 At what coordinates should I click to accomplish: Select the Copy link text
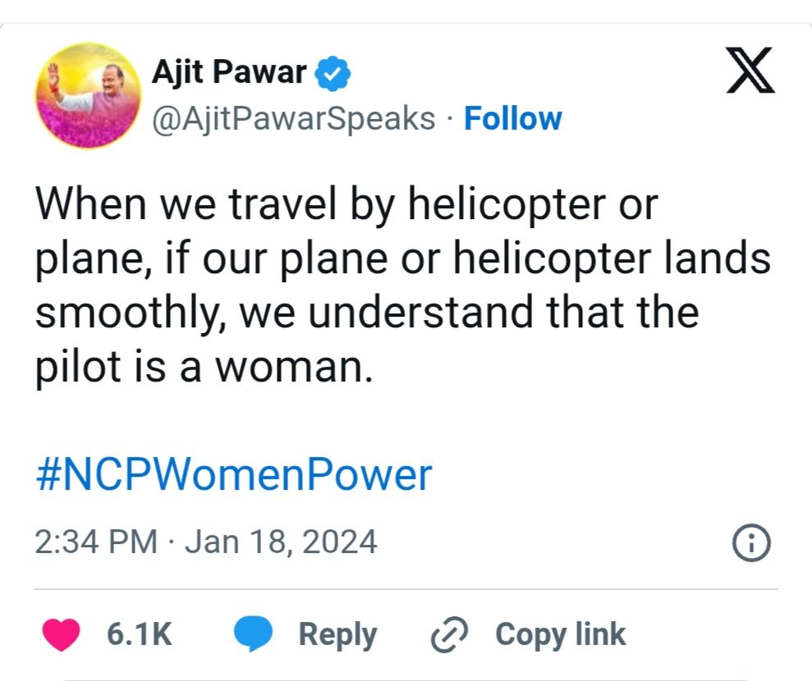560,635
